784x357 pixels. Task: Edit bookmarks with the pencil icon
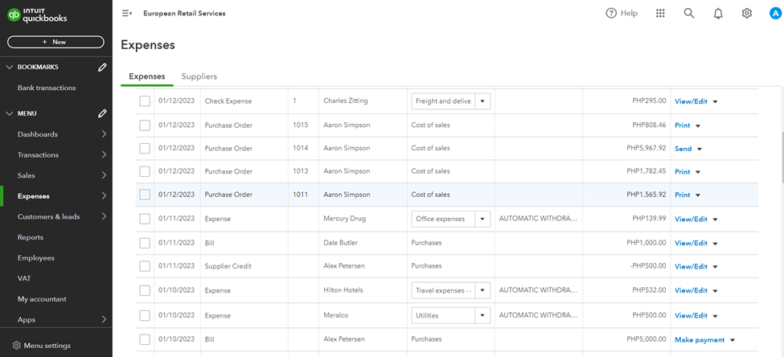(102, 68)
